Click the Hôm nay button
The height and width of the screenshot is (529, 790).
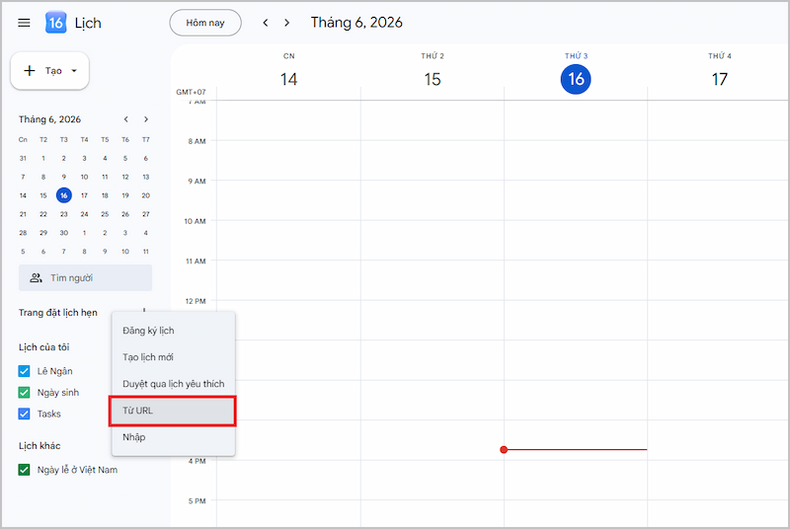(205, 23)
